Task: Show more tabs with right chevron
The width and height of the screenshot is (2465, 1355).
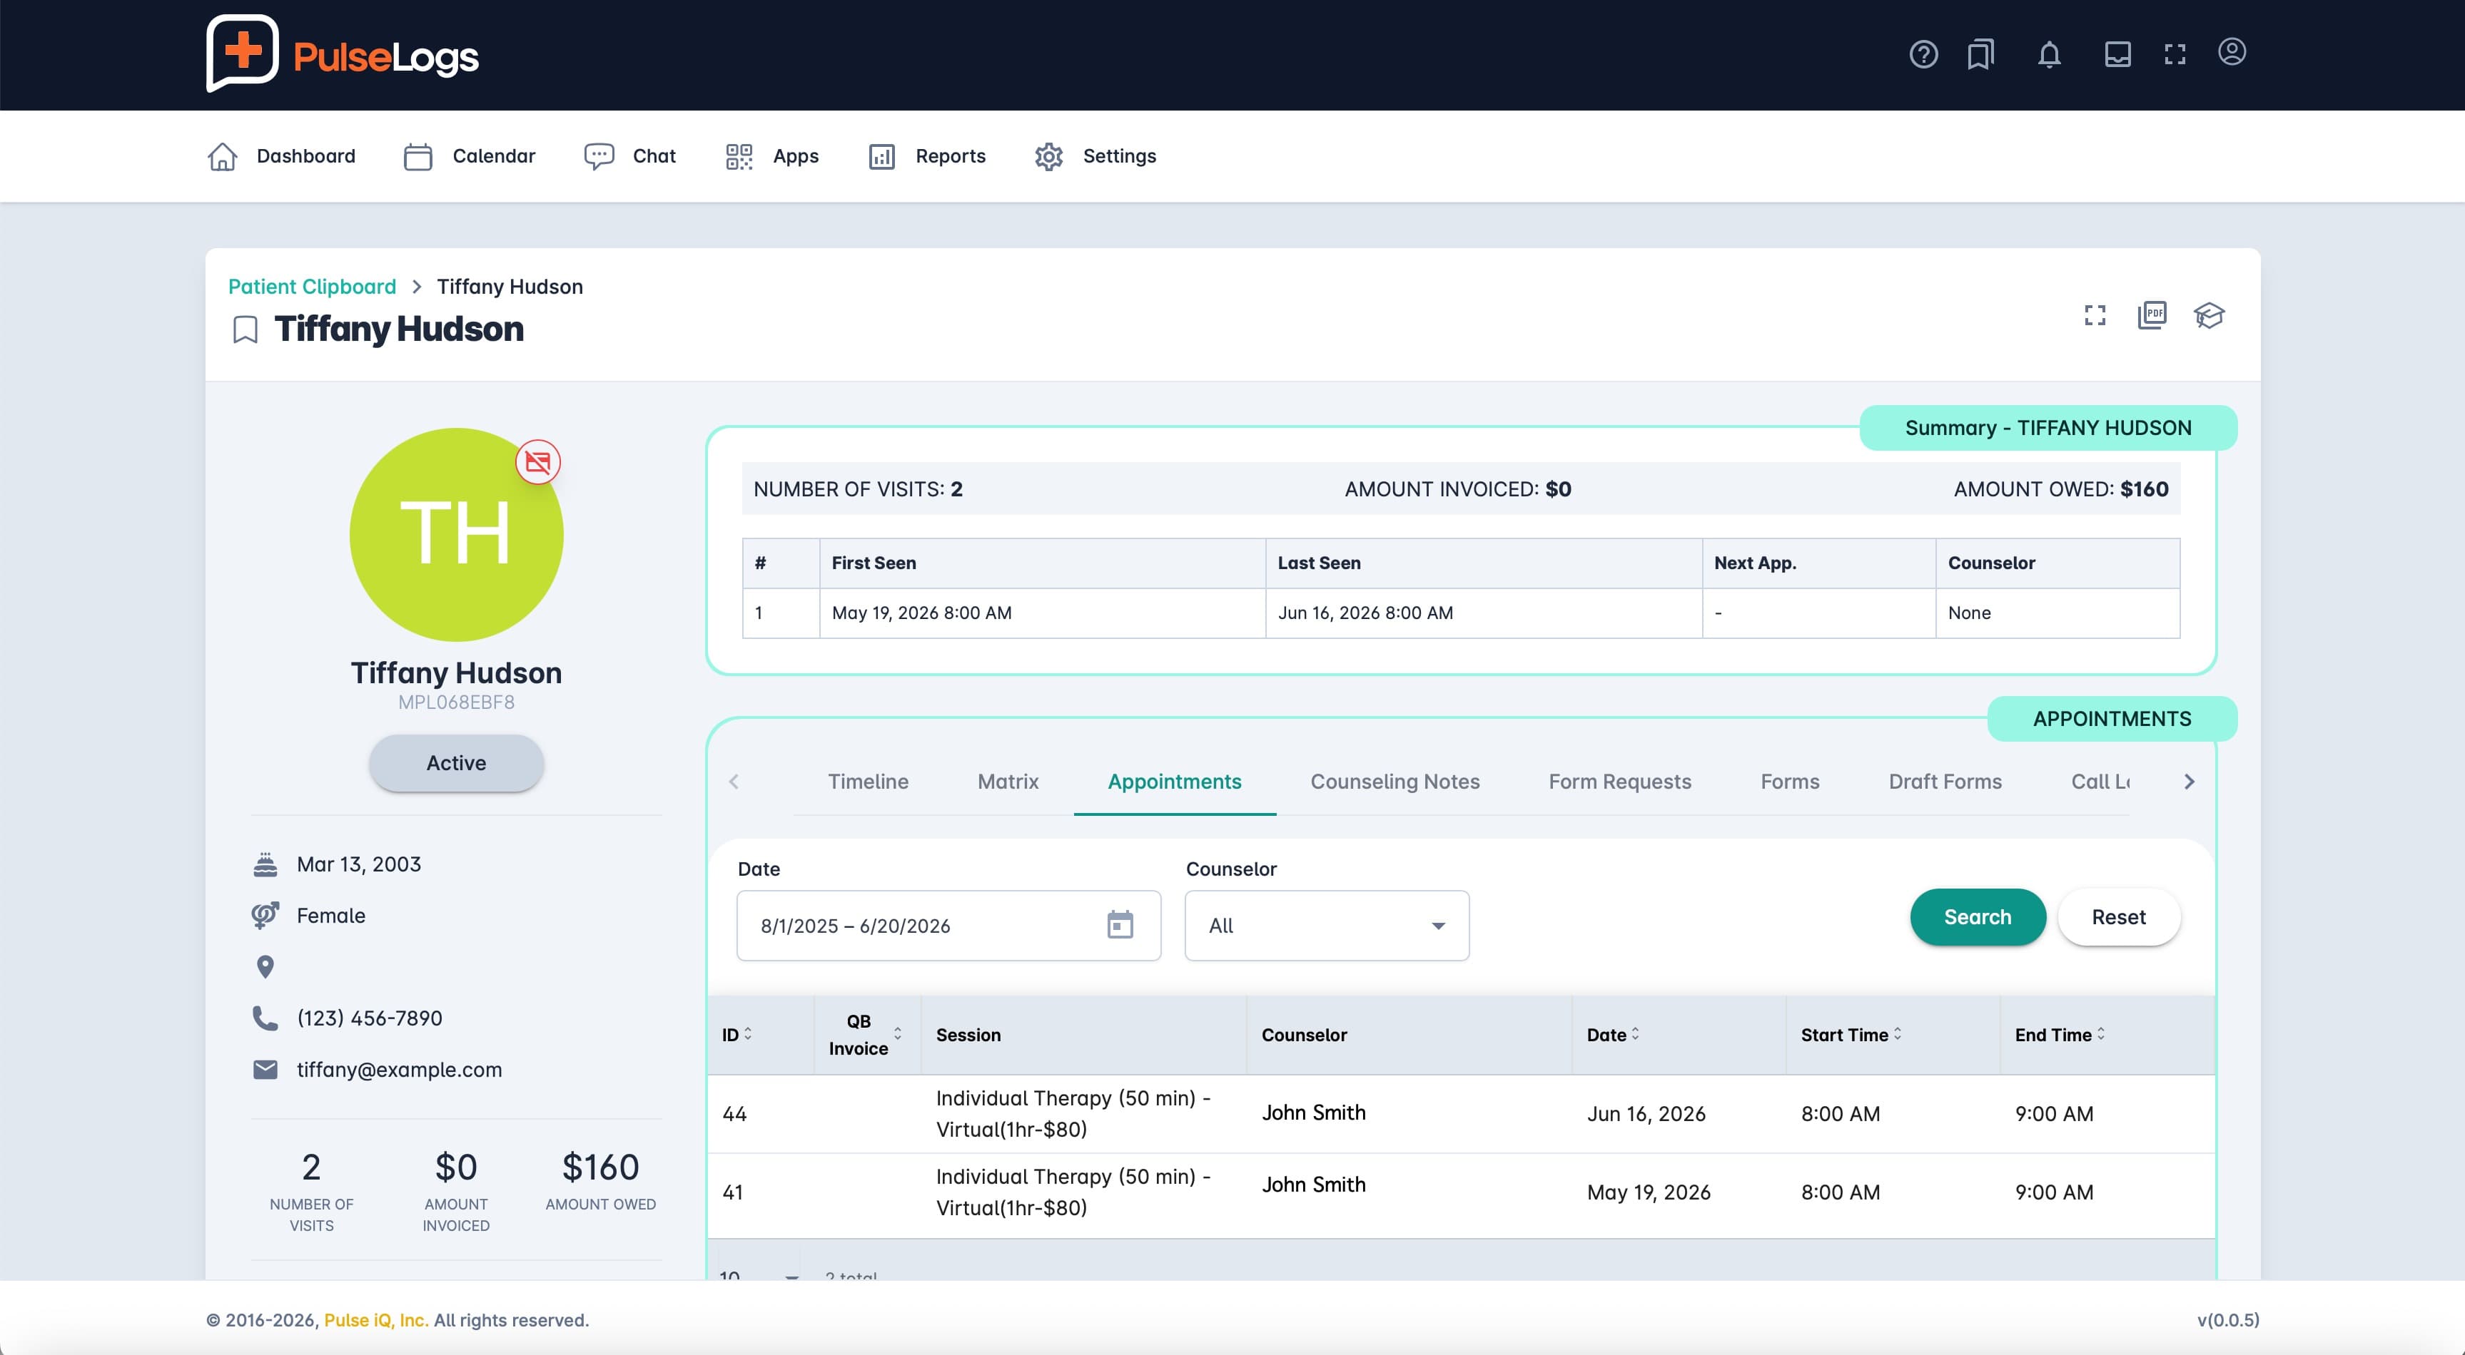Action: coord(2190,782)
